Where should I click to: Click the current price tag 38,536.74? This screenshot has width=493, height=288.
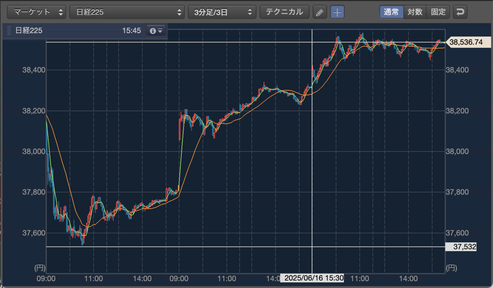(x=468, y=42)
